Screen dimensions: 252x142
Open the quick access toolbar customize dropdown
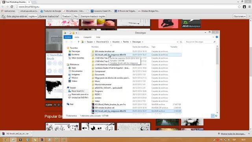point(76,33)
